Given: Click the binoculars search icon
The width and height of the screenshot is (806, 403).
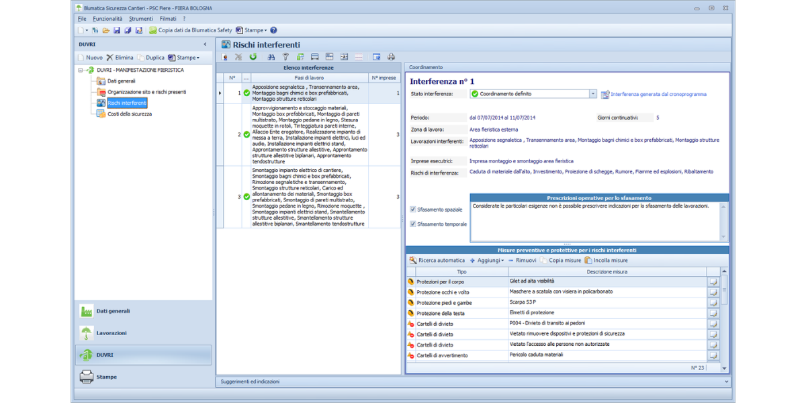Looking at the screenshot, I should coord(271,57).
